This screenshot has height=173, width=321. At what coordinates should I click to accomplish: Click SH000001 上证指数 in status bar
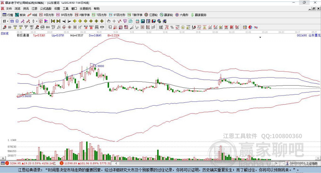pyautogui.click(x=303, y=163)
